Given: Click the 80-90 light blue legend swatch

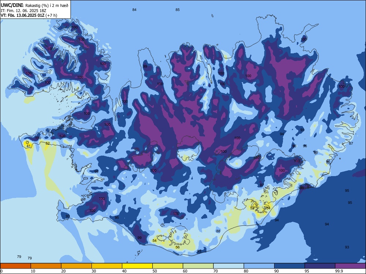Looking at the screenshot, I should [259, 266].
